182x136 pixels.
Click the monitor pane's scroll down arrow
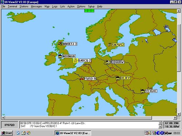click(x=160, y=127)
